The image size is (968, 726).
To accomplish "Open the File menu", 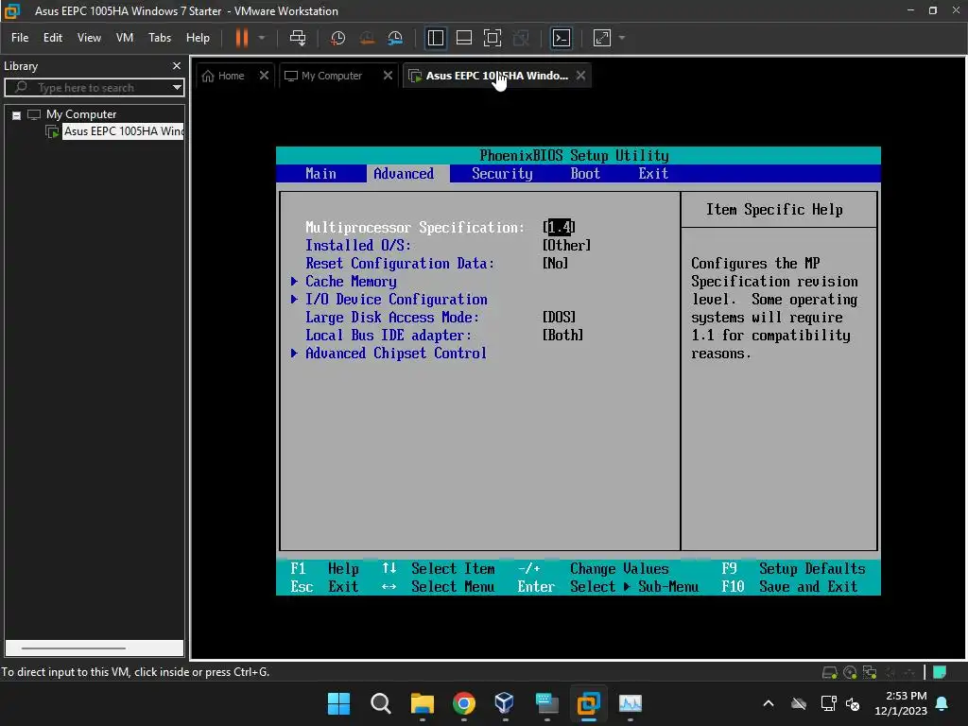I will coord(20,38).
